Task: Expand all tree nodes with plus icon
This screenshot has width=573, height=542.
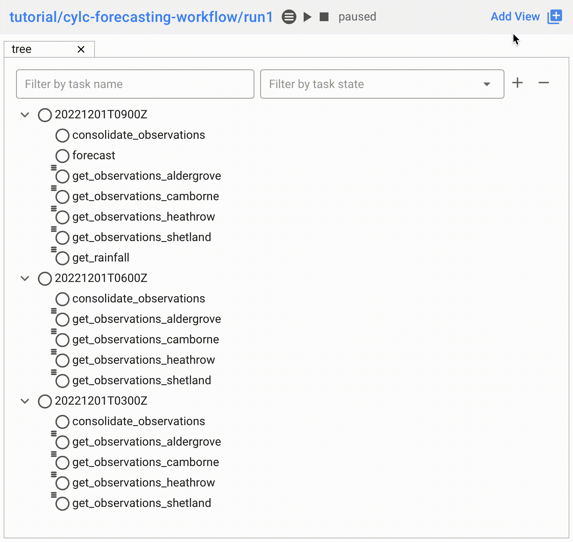Action: [517, 83]
